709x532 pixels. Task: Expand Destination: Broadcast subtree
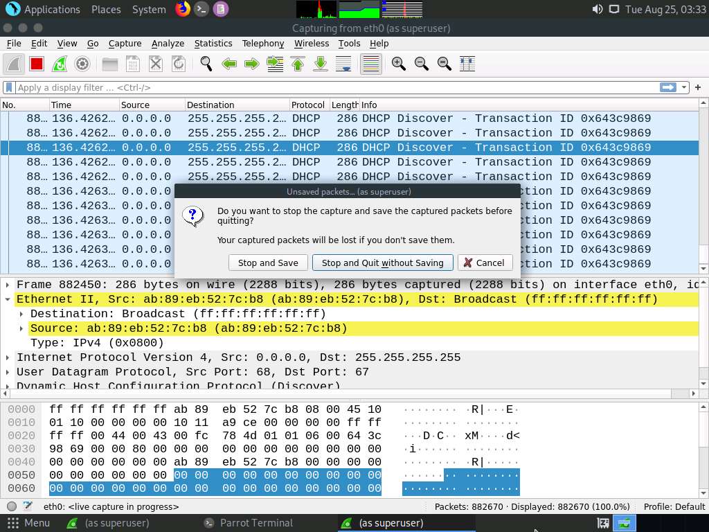pyautogui.click(x=21, y=314)
